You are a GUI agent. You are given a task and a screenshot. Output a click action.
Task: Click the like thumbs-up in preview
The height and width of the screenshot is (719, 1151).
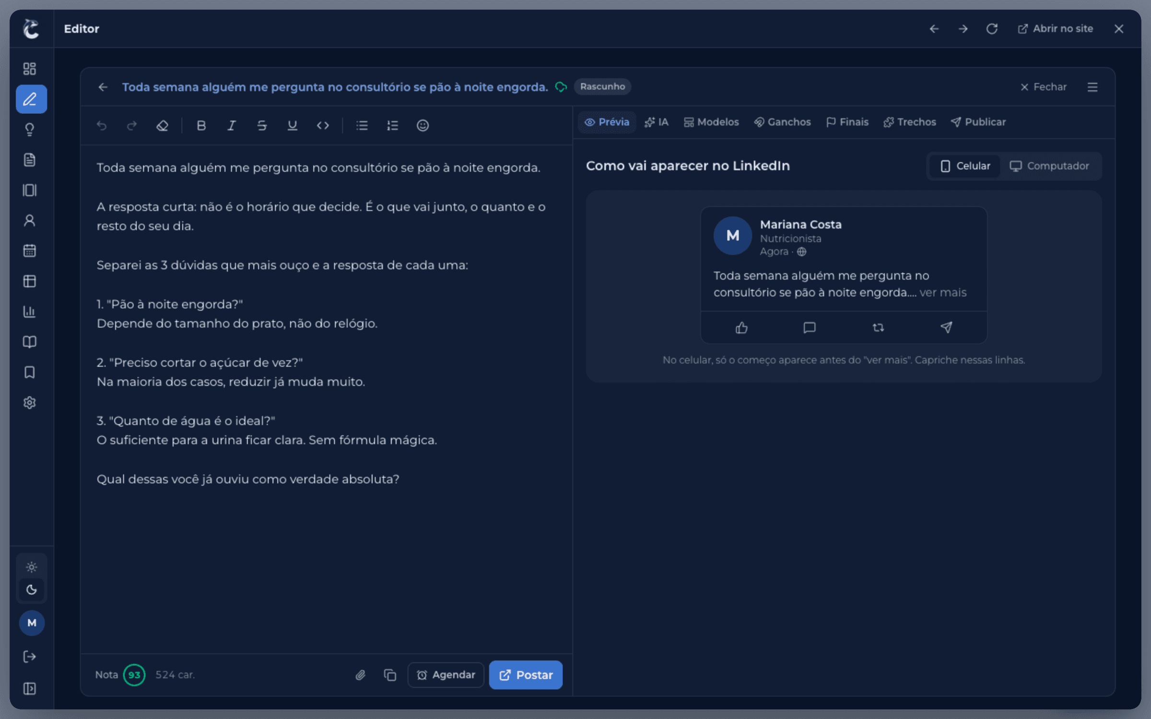click(741, 327)
